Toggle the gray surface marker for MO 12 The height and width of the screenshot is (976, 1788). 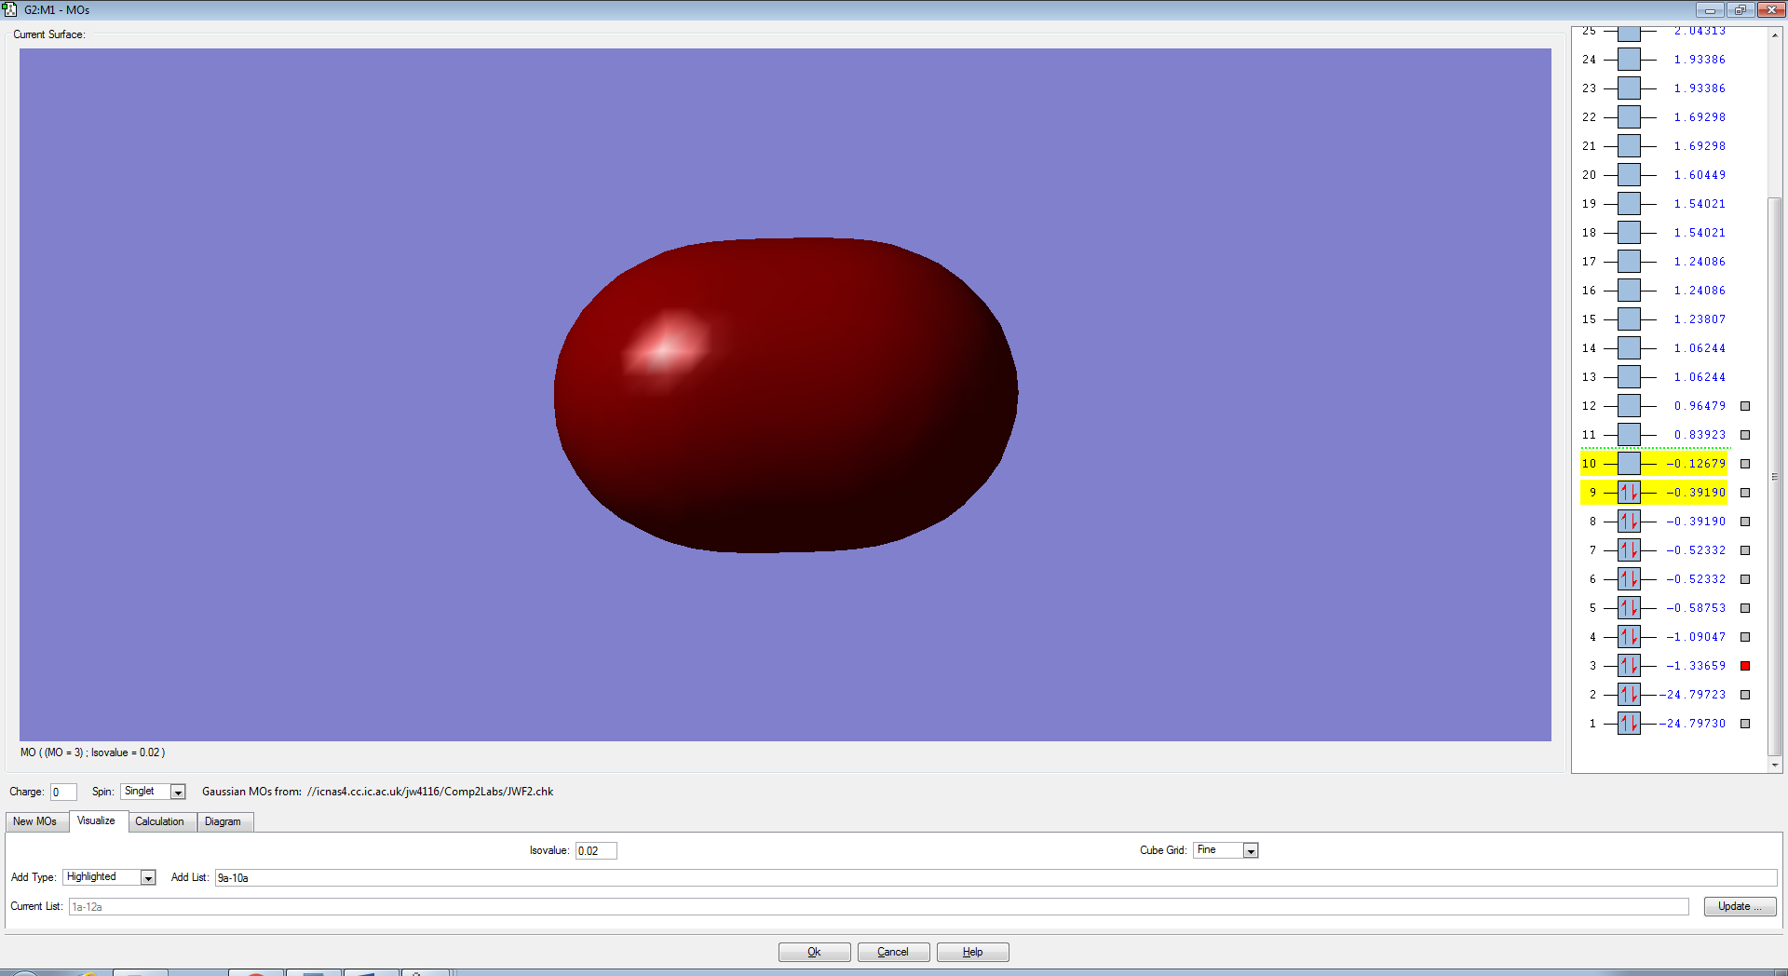pyautogui.click(x=1745, y=406)
